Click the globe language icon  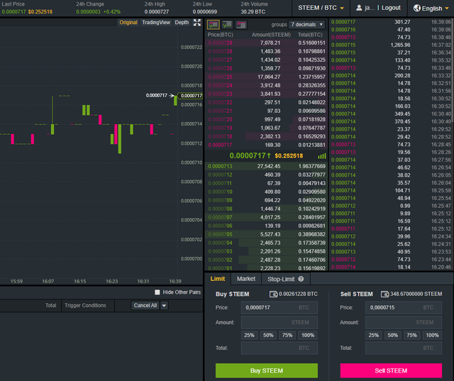click(x=416, y=8)
